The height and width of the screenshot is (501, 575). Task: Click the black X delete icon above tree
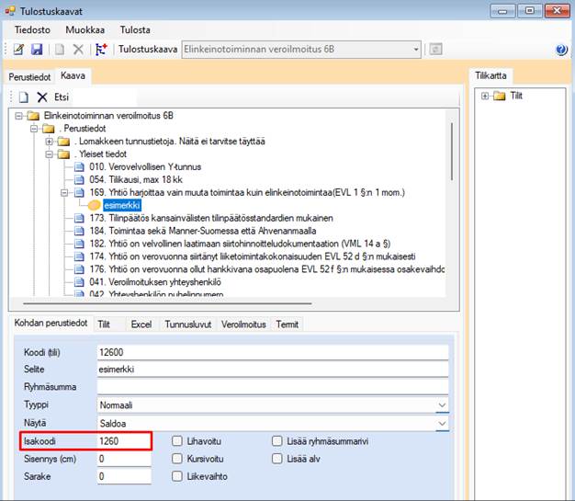[x=41, y=97]
